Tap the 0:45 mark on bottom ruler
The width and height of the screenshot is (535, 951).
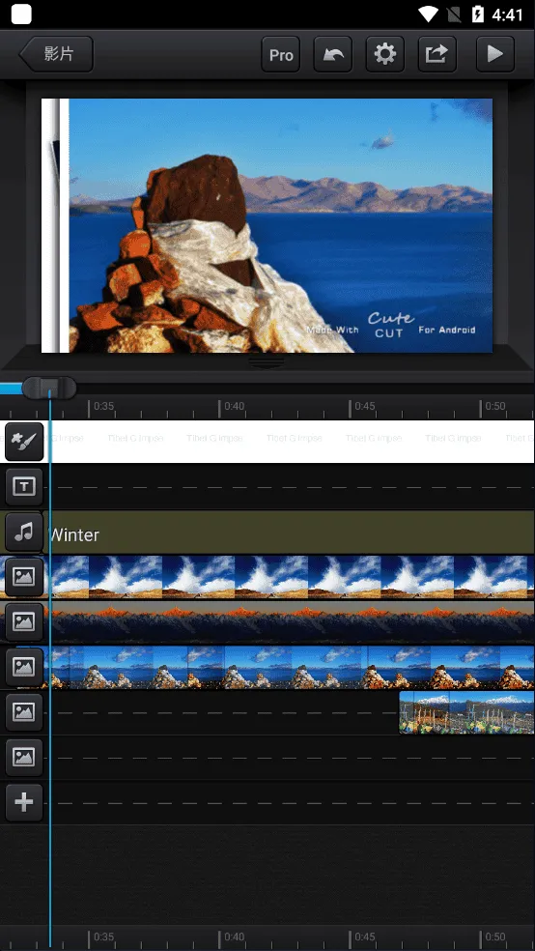pyautogui.click(x=364, y=937)
